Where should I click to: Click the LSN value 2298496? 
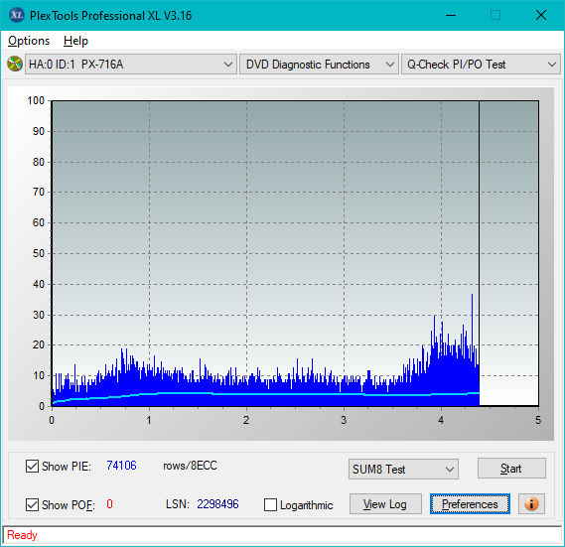217,503
